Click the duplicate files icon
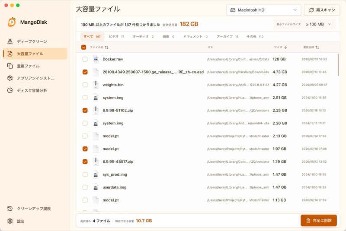346x231 pixels. tap(10, 66)
